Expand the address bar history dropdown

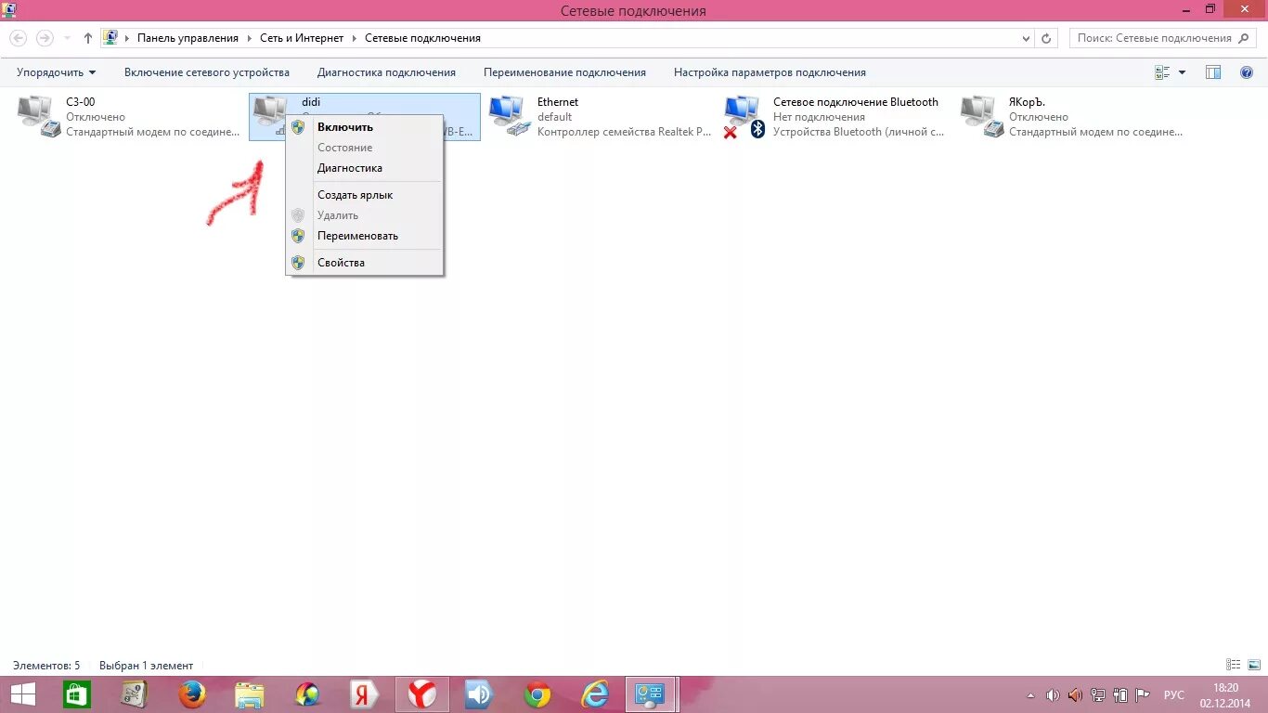tap(1026, 38)
